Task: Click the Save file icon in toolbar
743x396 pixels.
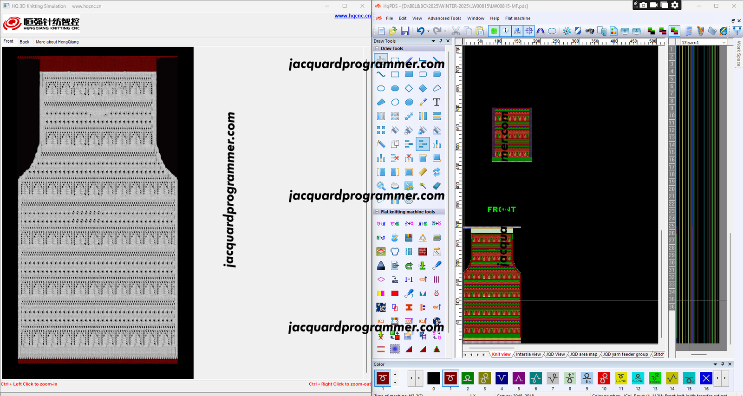Action: pyautogui.click(x=405, y=31)
